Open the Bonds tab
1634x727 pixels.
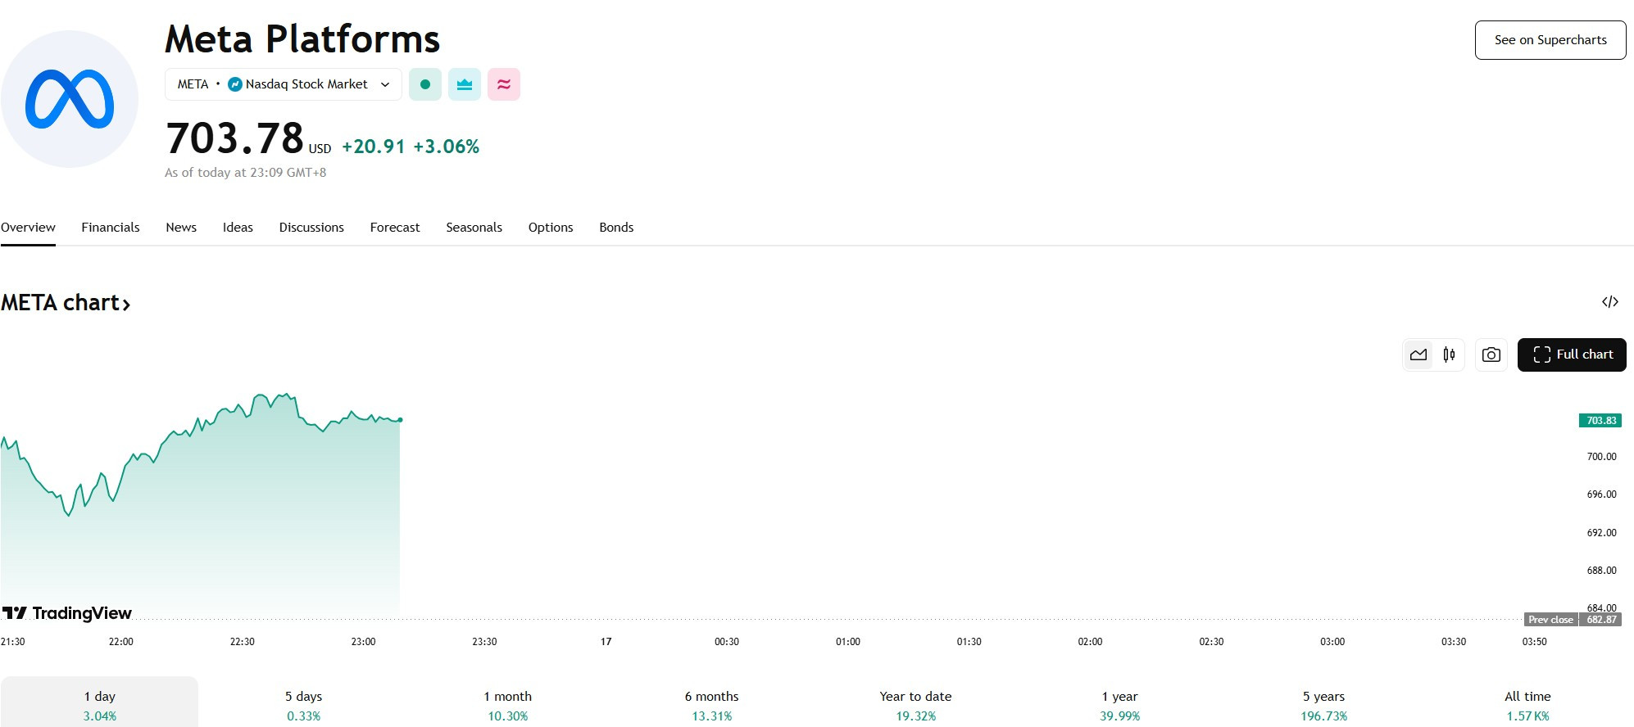click(616, 228)
